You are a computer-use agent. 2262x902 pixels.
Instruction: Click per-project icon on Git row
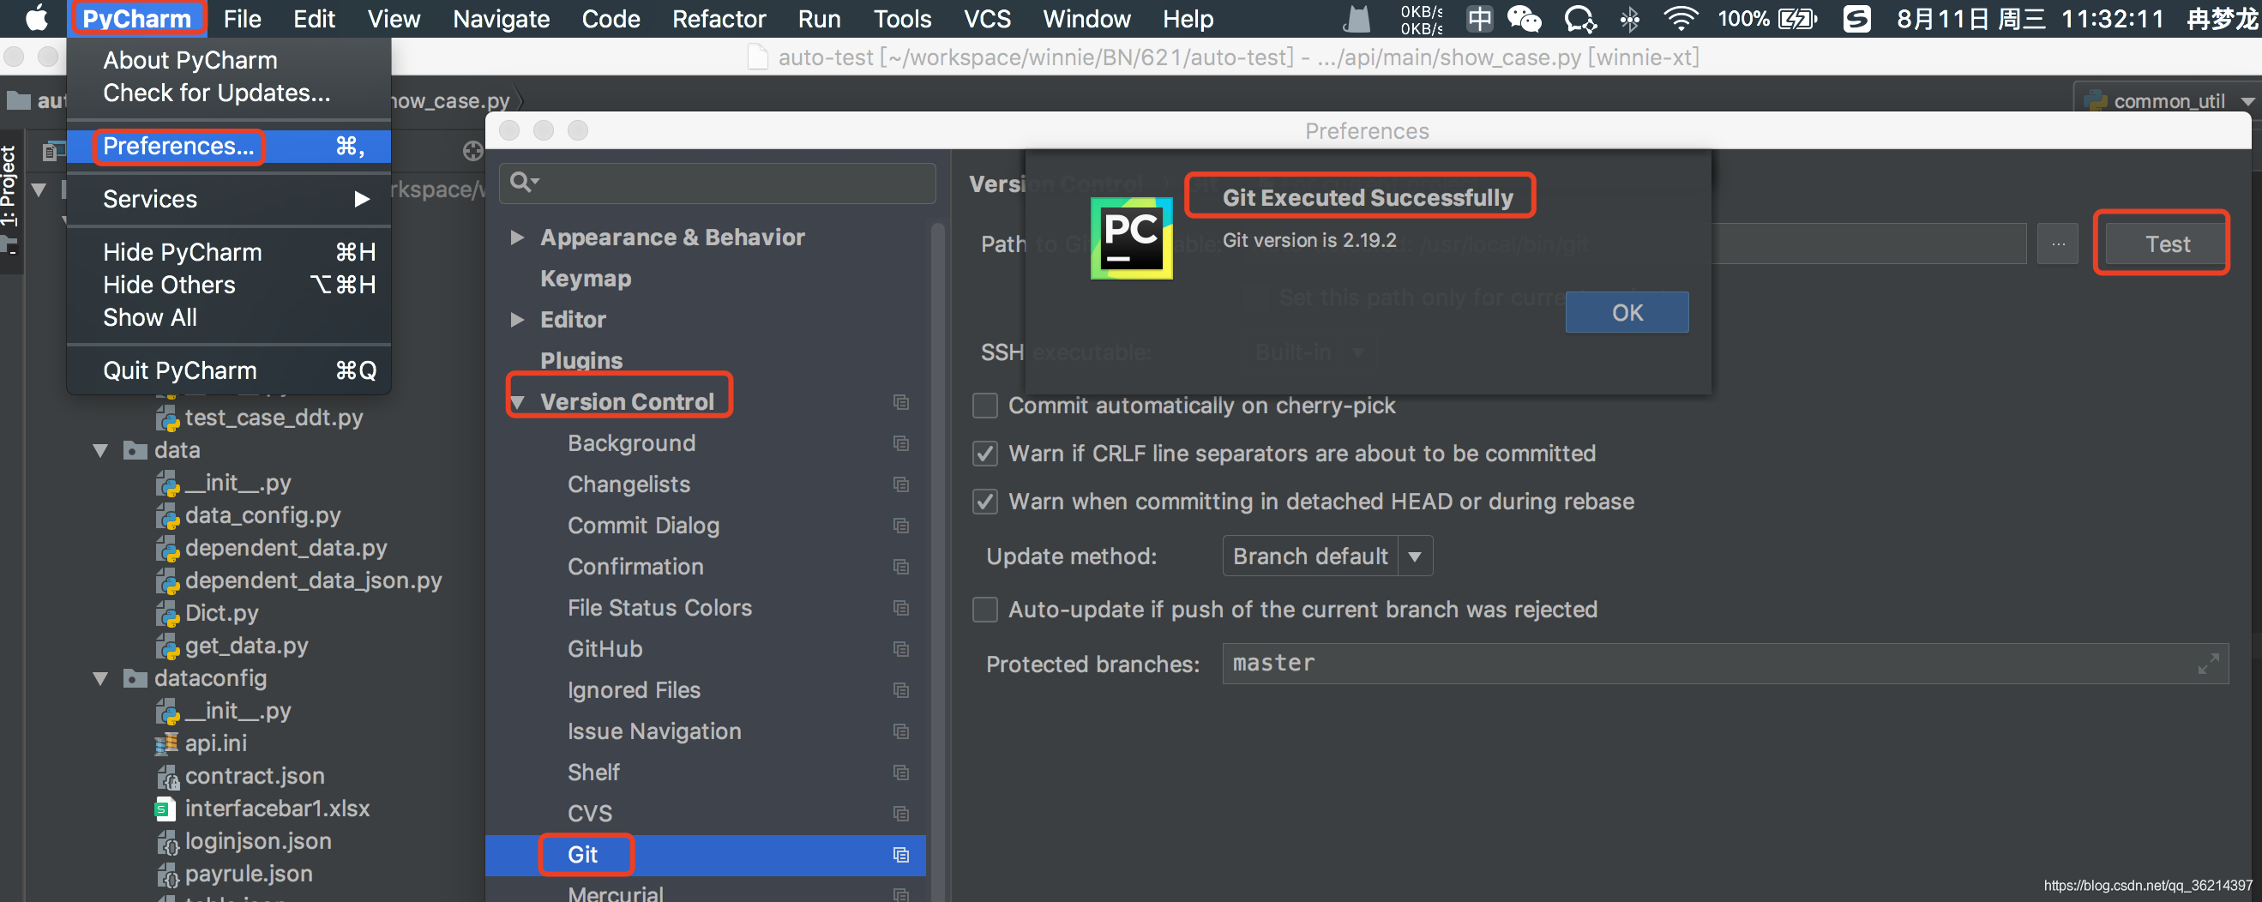901,856
